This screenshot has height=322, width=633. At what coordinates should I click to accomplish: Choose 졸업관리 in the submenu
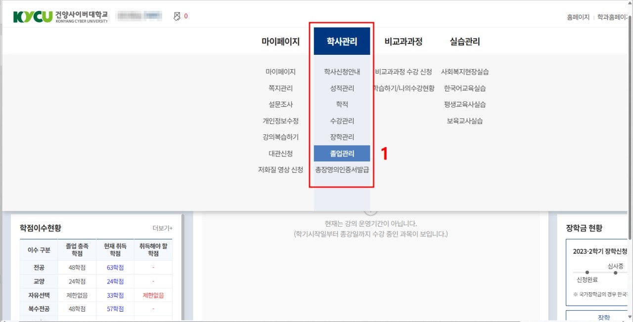[342, 154]
